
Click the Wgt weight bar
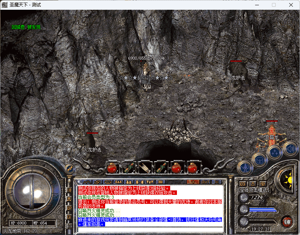tap(263, 222)
